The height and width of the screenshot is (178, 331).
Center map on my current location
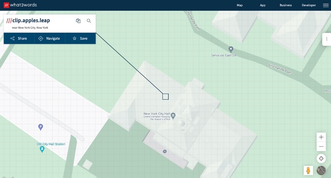coord(321,158)
